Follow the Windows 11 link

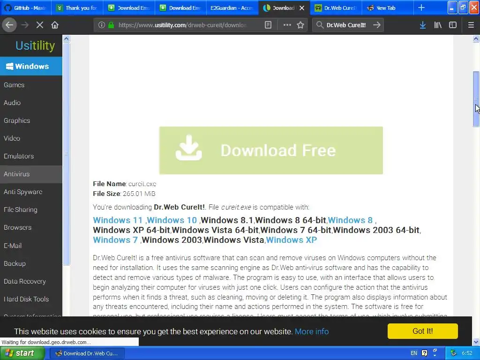(118, 220)
